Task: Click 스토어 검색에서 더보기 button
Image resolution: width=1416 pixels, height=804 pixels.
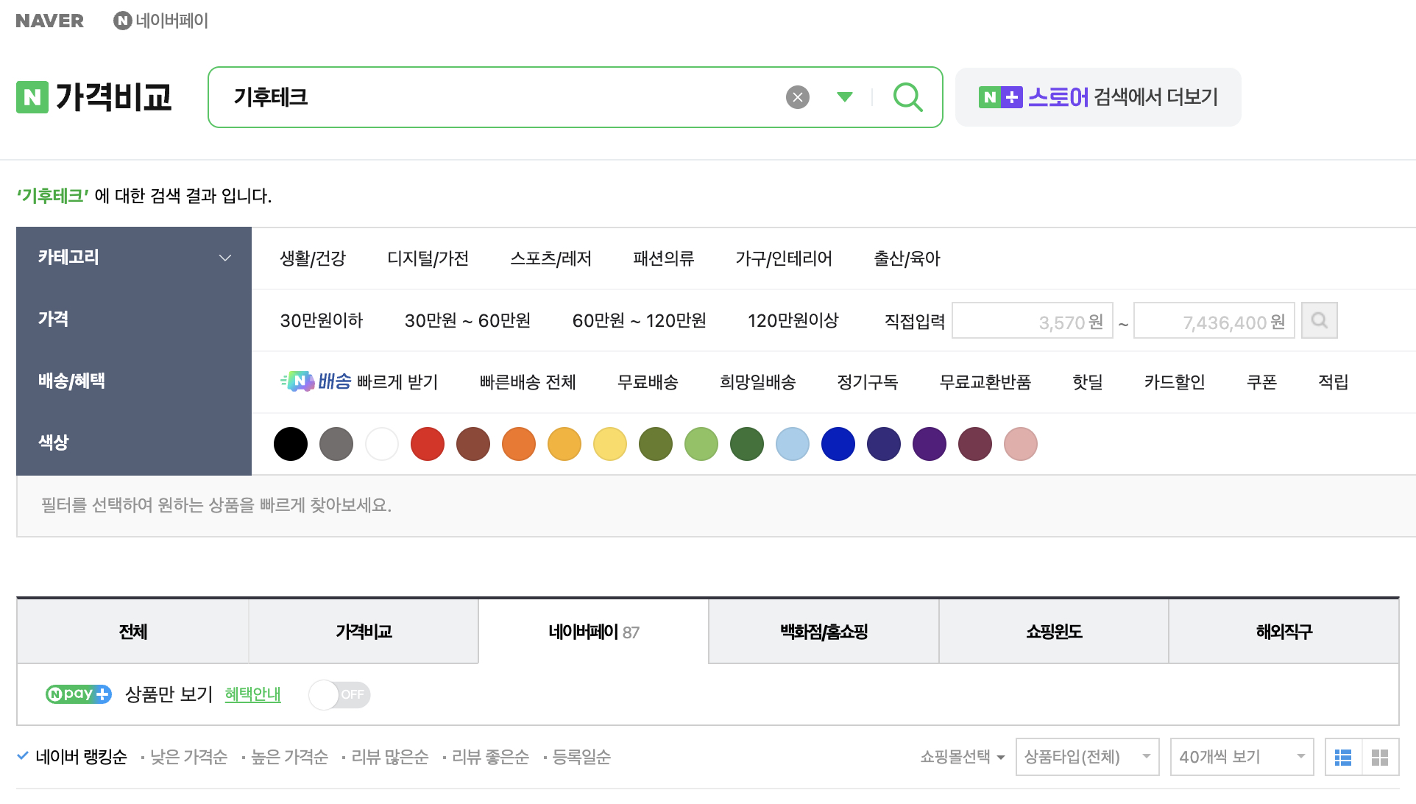Action: coord(1098,97)
